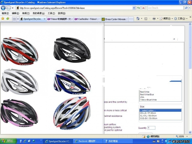This screenshot has width=192, height=144.
Task: Click the blue Katusha helmet image
Action: click(72, 82)
